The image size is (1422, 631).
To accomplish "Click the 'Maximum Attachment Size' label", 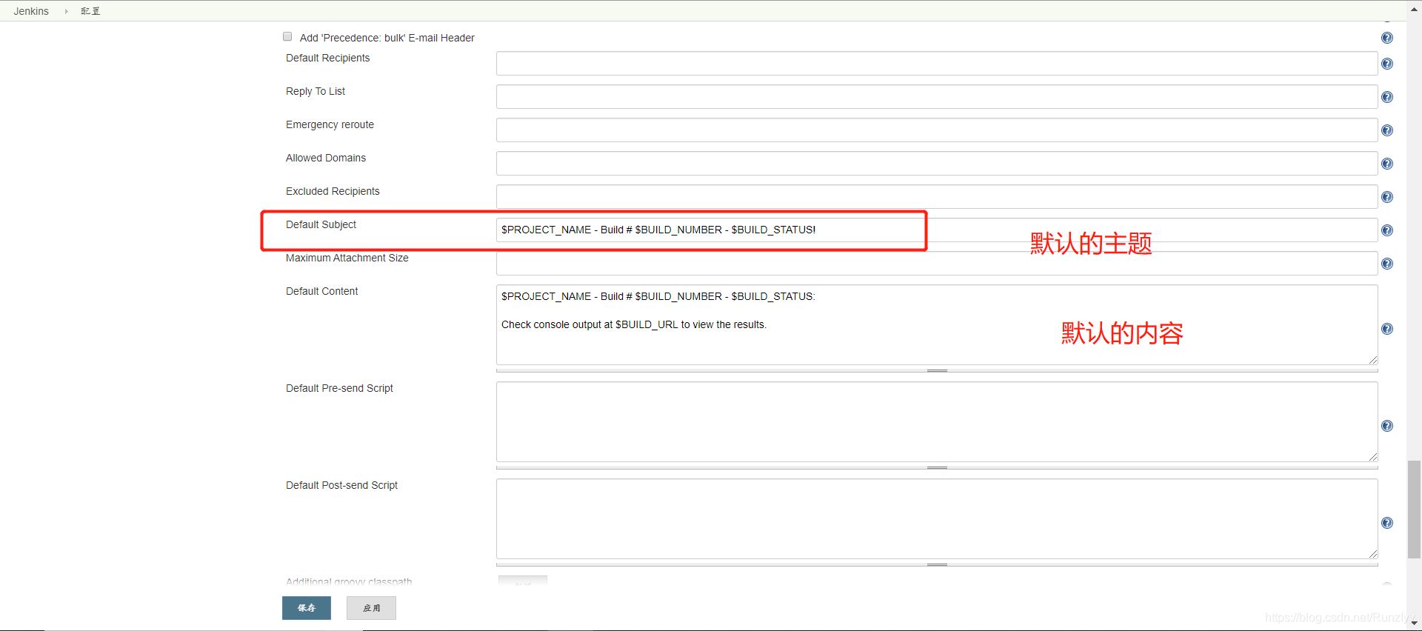I will pos(347,258).
